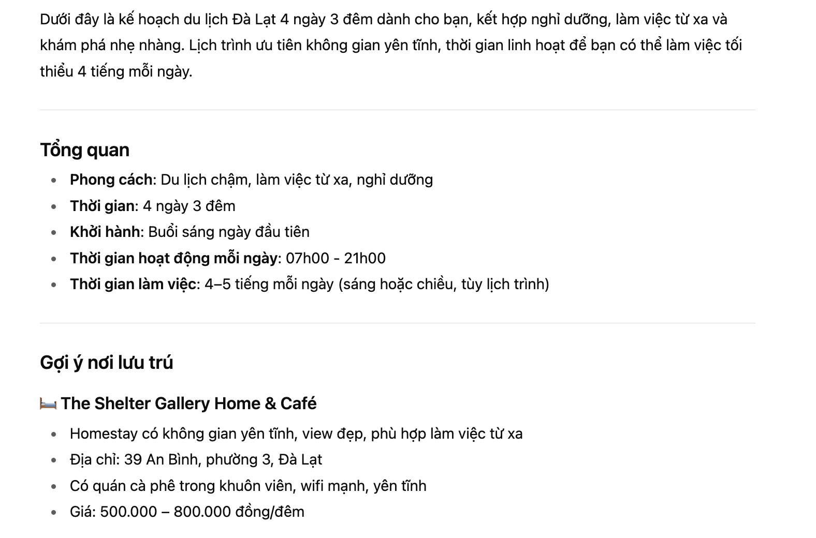Viewport: 816px width, 538px height.
Task: Click the "Gợi ý nơi lưu trú" heading
Action: click(x=106, y=363)
